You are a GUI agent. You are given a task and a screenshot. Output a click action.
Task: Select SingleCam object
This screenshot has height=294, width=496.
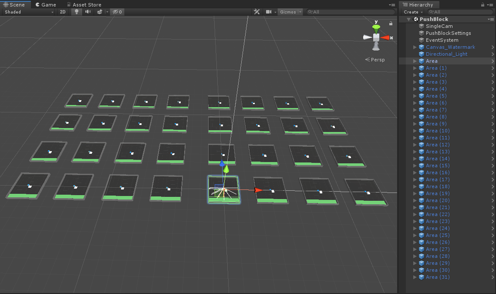[x=439, y=26]
